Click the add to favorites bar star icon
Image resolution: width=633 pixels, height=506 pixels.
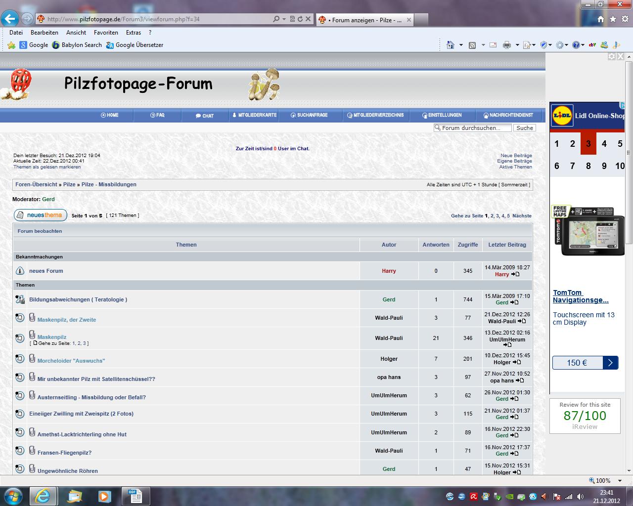[x=11, y=45]
